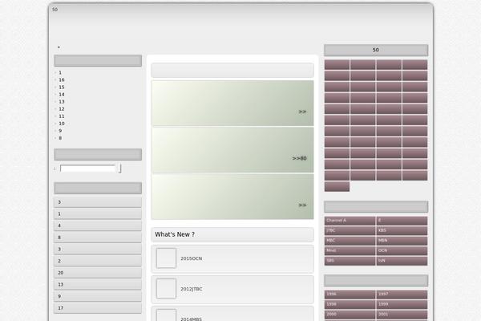Image resolution: width=481 pixels, height=321 pixels.
Task: Filter by the tvN network button
Action: coord(402,261)
